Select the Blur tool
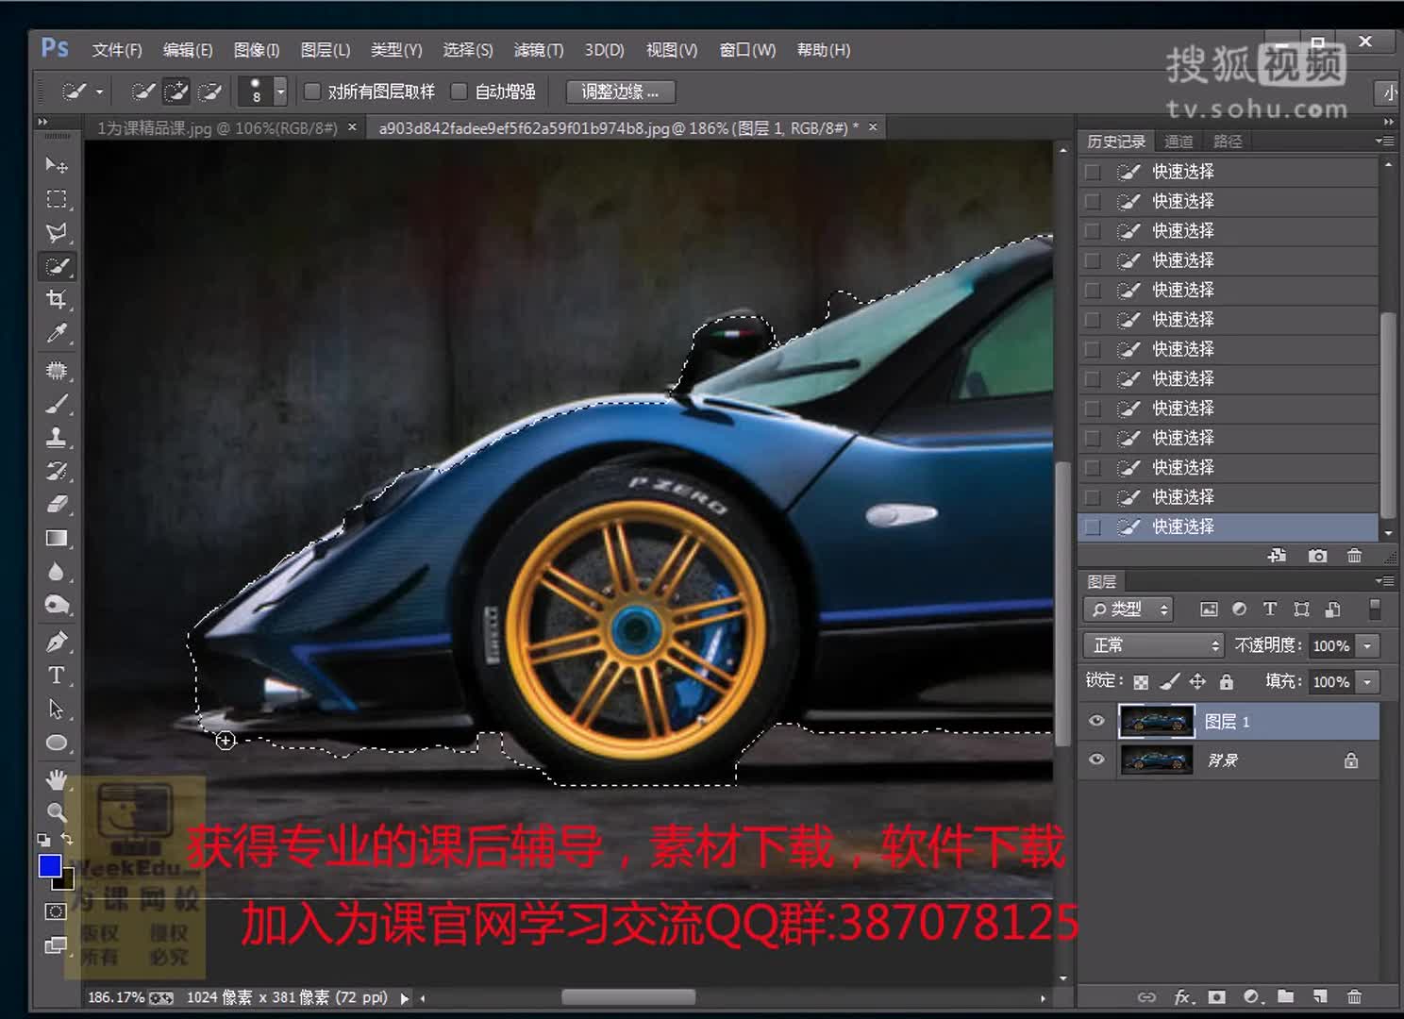 [x=57, y=573]
